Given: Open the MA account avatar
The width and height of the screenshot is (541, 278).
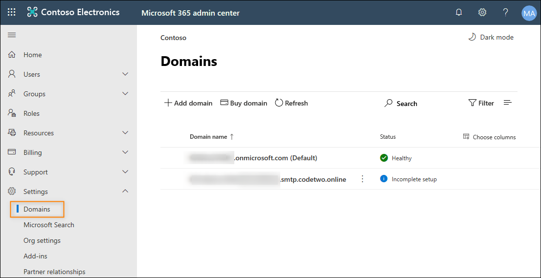Looking at the screenshot, I should coord(529,13).
